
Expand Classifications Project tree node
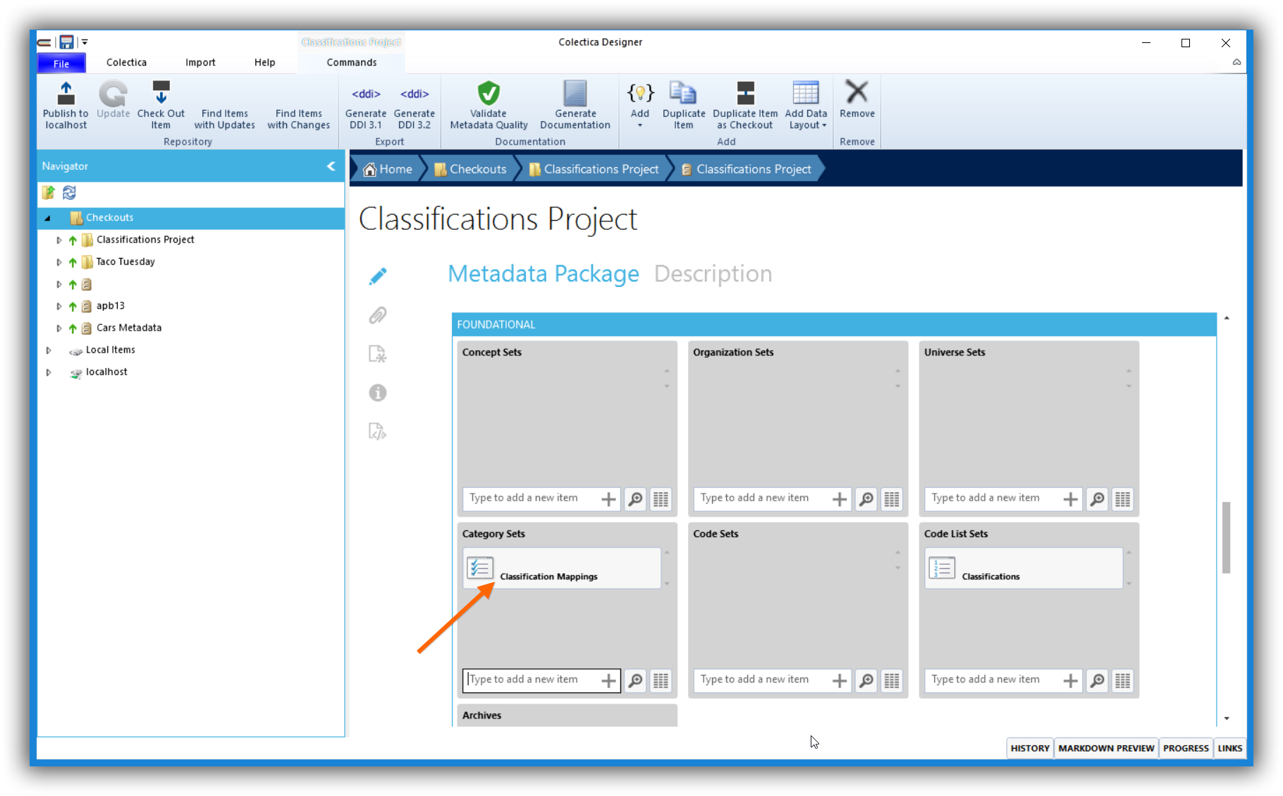coord(59,240)
